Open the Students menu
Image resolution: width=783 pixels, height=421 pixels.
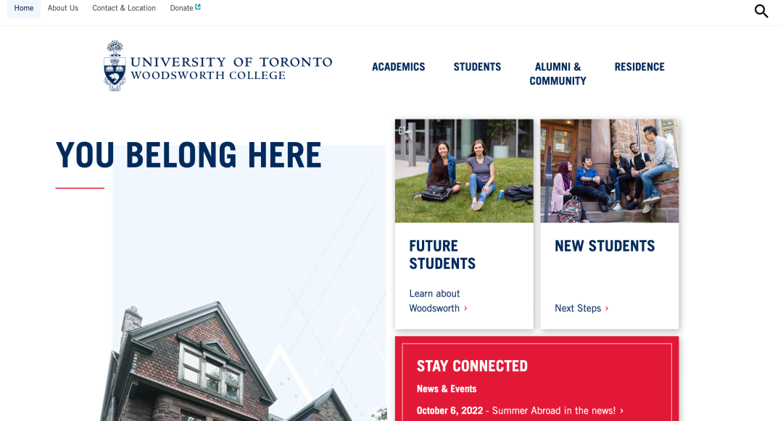click(x=477, y=67)
